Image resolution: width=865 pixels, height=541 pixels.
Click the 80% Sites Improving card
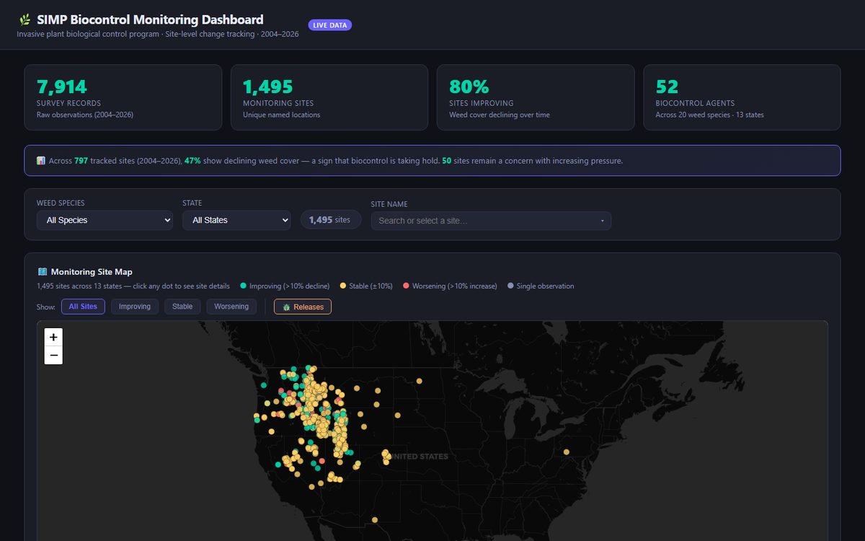[536, 97]
